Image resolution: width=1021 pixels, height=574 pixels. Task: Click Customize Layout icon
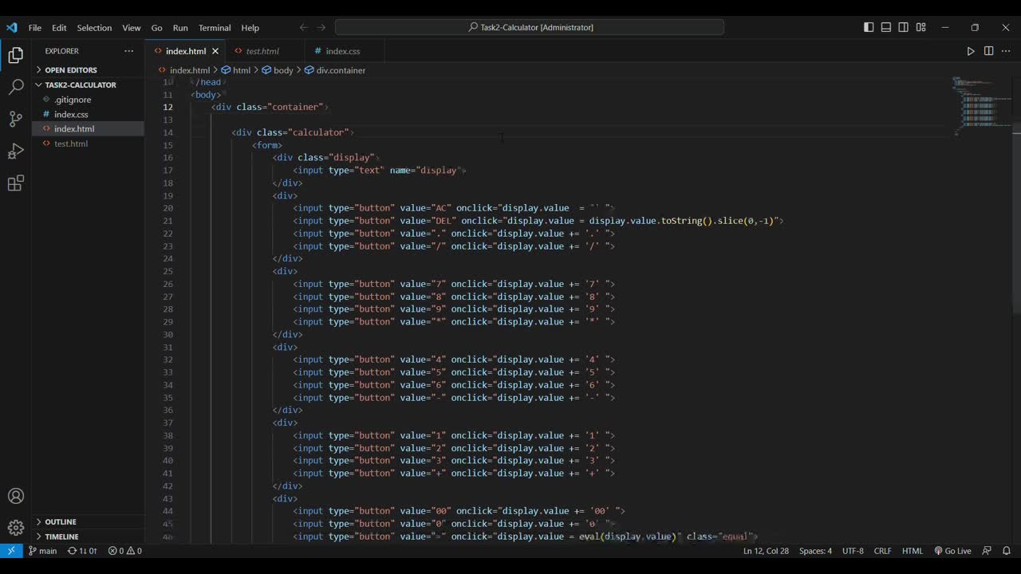tap(920, 27)
